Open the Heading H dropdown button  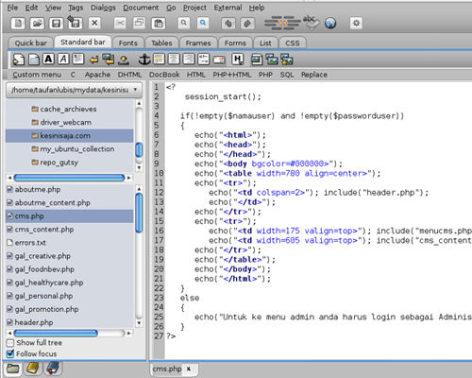pyautogui.click(x=238, y=60)
